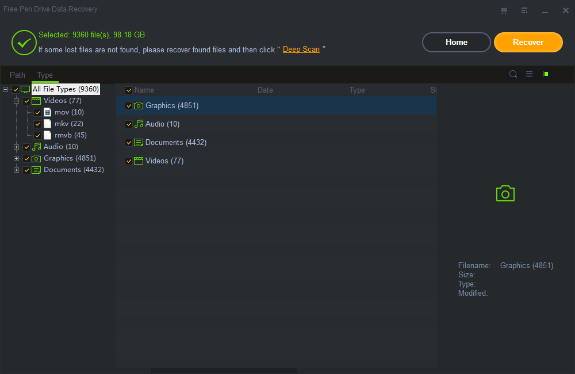Click the music note icon in the file list

(139, 124)
